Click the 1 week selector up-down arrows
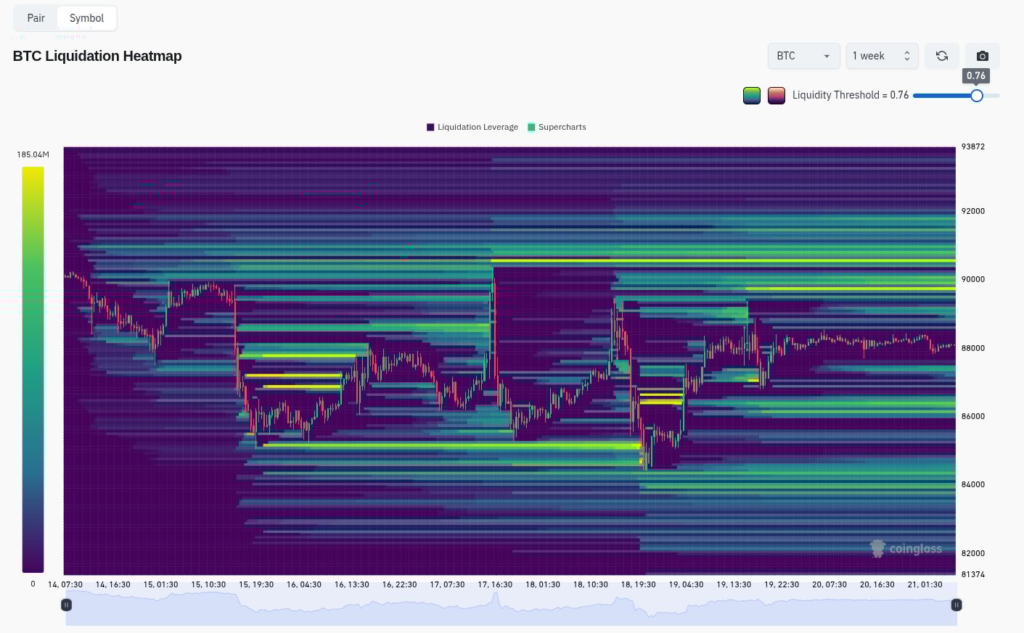The image size is (1024, 633). point(906,56)
